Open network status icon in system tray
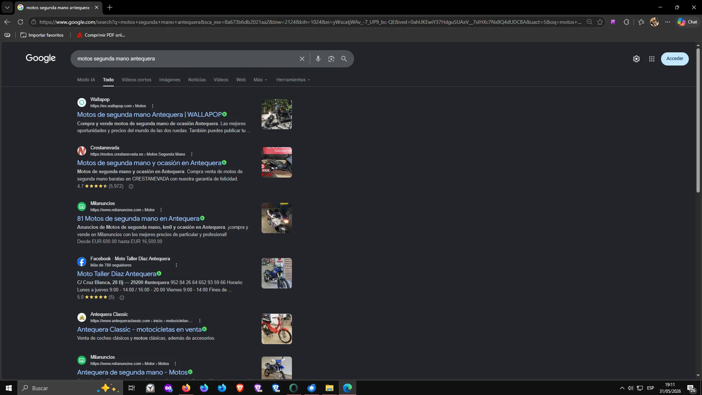 tap(640, 388)
